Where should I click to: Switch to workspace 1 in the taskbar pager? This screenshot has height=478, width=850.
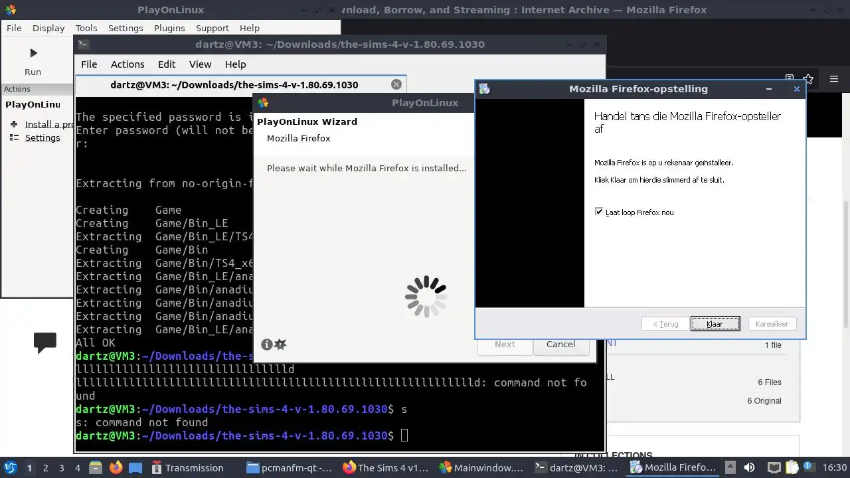click(x=29, y=467)
